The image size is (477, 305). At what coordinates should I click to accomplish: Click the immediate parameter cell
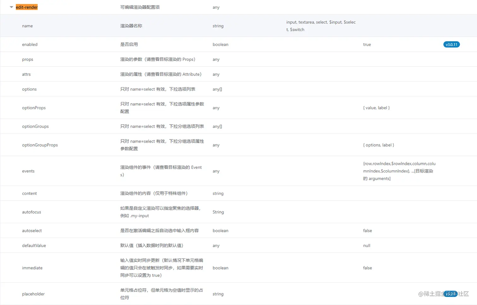[32, 268]
